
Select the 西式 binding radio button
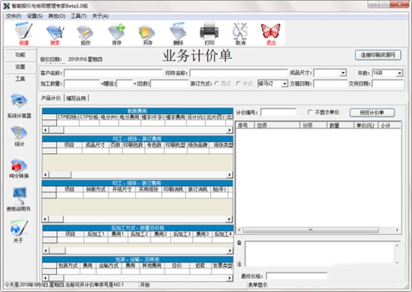217,83
